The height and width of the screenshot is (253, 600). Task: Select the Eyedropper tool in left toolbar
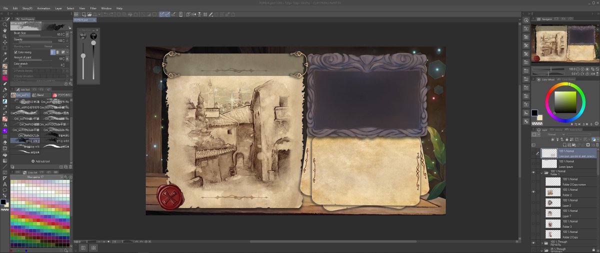coord(5,60)
